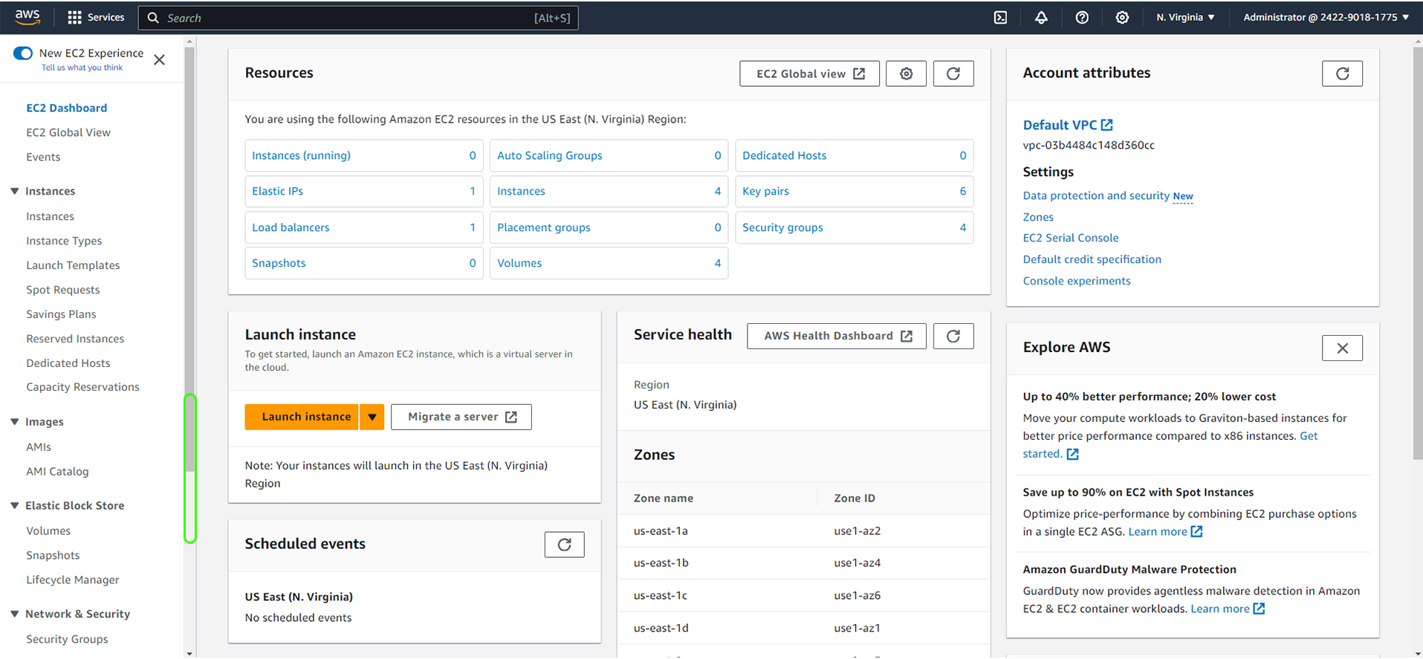Open Spot Requests in sidebar

point(63,290)
